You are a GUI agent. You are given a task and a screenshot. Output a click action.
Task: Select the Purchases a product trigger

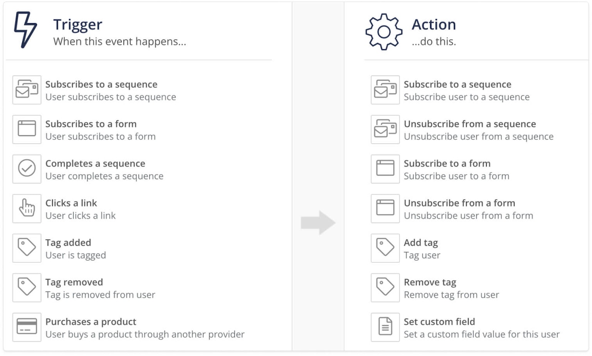pos(90,322)
